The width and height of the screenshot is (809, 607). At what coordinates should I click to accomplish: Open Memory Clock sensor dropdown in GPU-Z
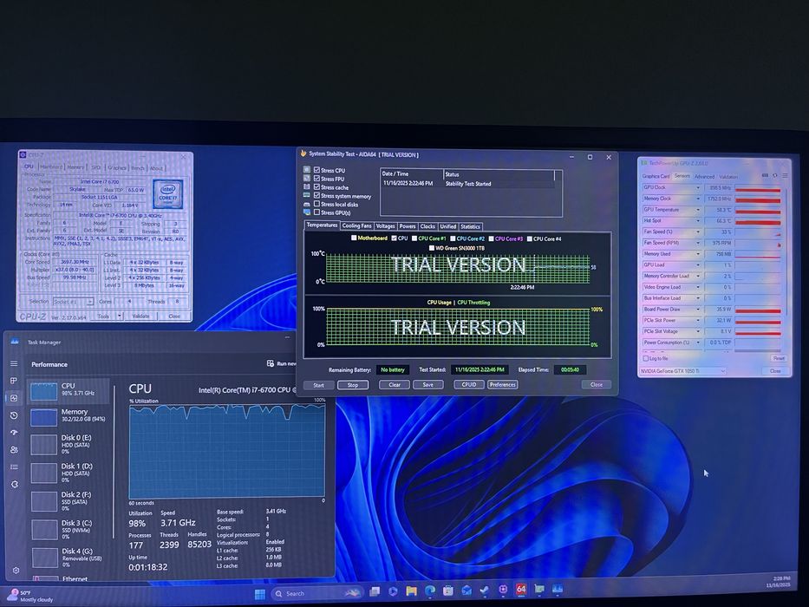(x=698, y=199)
